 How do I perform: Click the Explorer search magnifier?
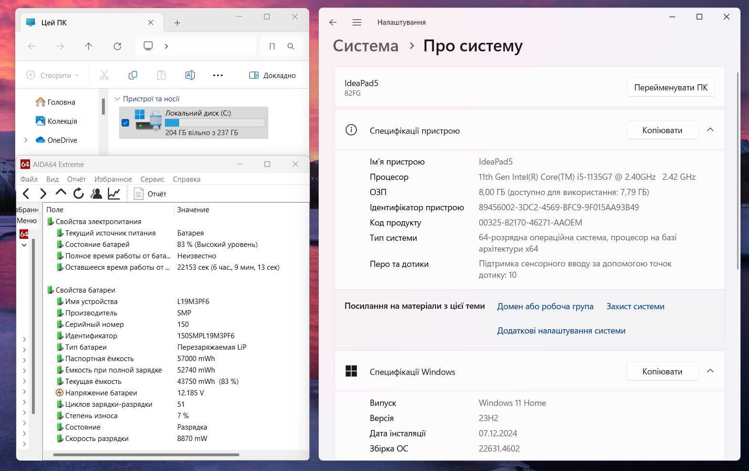(x=291, y=46)
